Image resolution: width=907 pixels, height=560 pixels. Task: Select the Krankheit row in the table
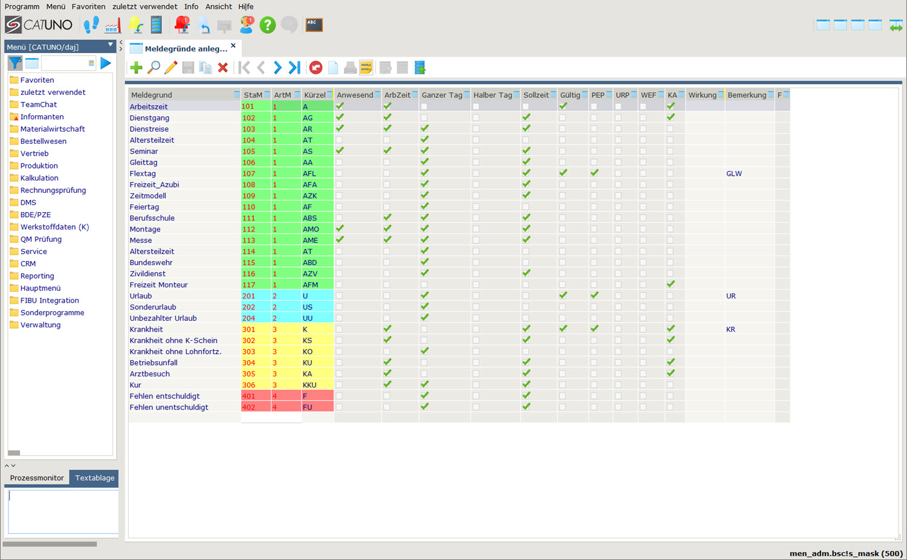pyautogui.click(x=146, y=329)
